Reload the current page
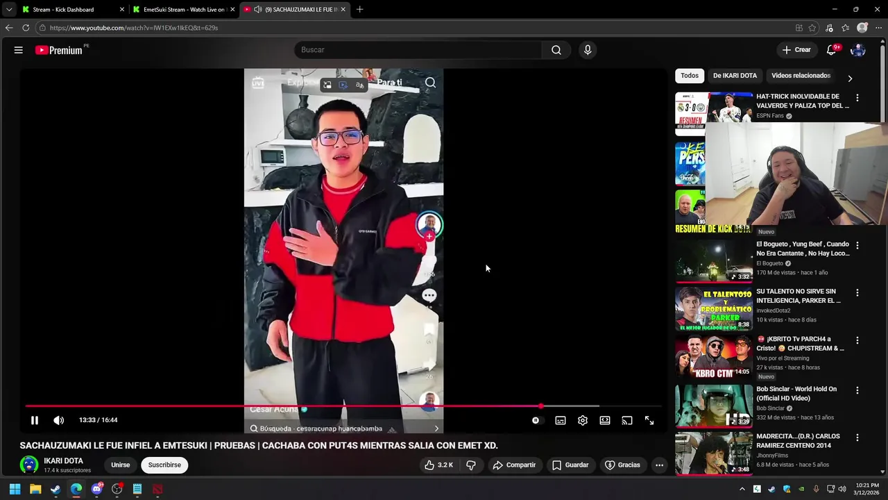Screen dimensions: 888x500 tap(26, 28)
